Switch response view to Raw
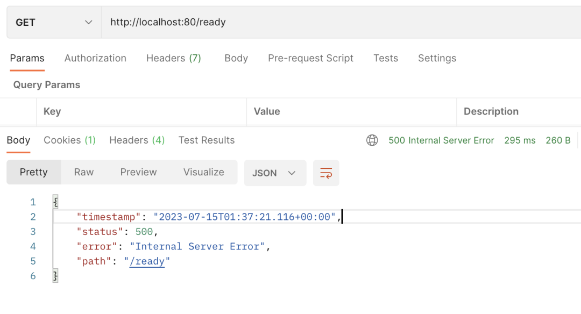 84,172
